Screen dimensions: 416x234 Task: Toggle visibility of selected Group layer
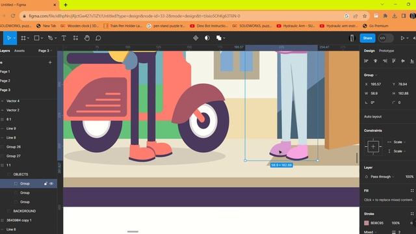(x=51, y=183)
